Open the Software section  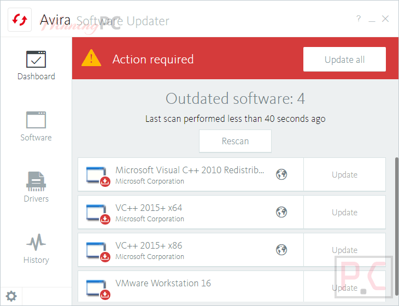36,126
